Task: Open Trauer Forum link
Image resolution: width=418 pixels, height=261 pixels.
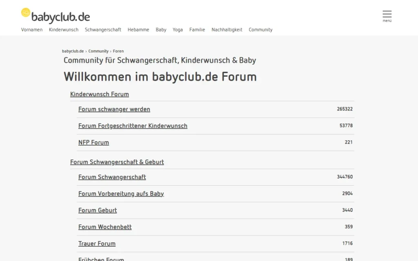Action: (97, 244)
